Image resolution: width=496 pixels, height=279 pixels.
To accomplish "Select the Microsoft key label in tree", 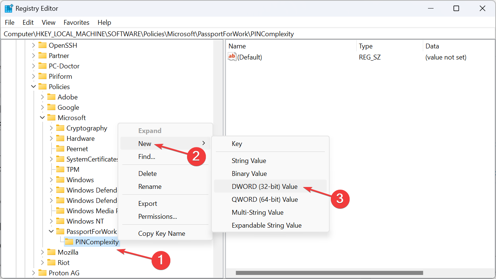I will pyautogui.click(x=72, y=118).
